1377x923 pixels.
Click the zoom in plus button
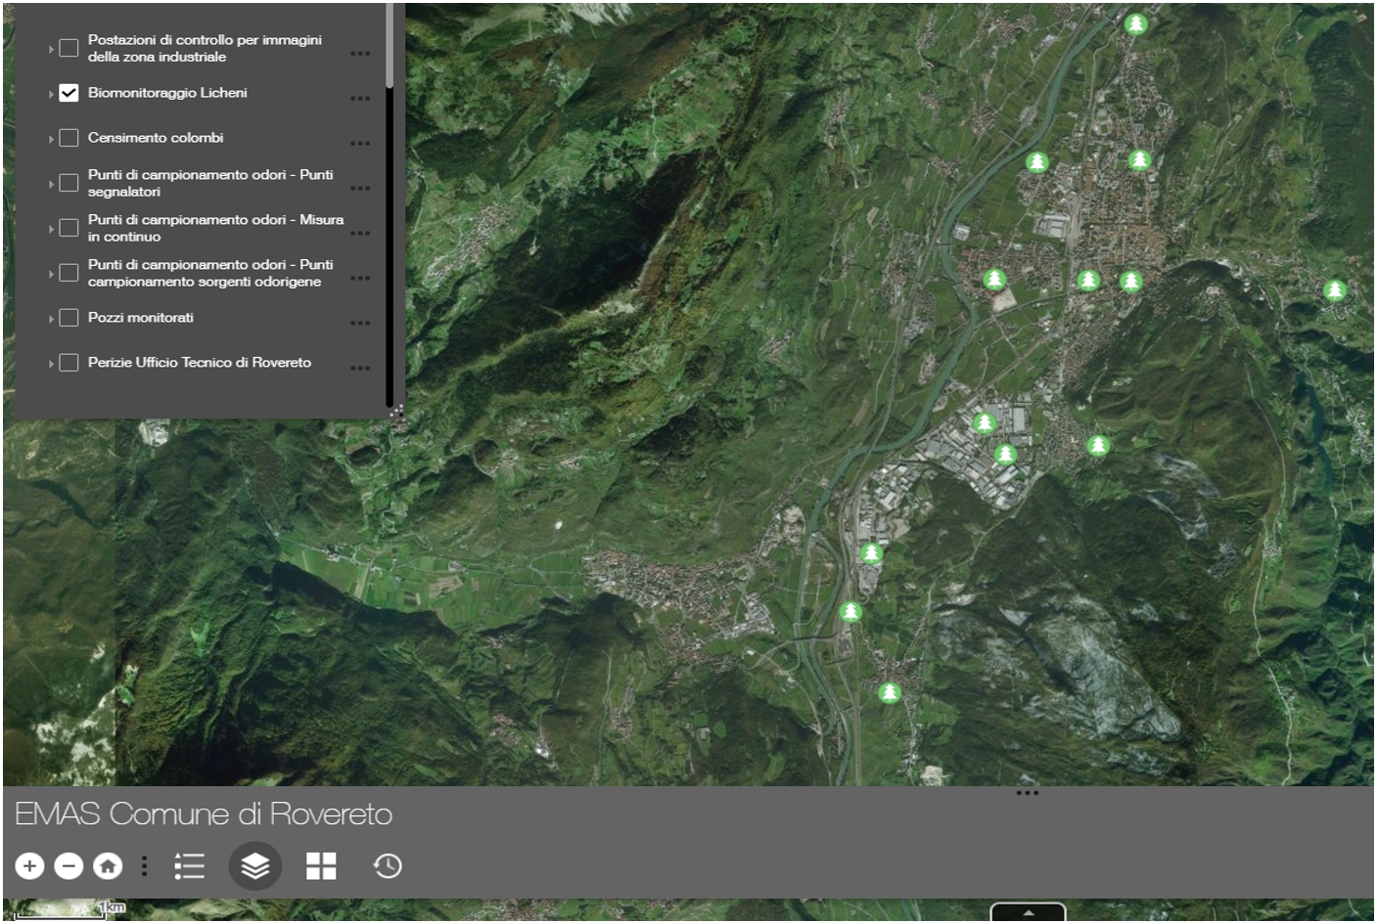tap(29, 865)
